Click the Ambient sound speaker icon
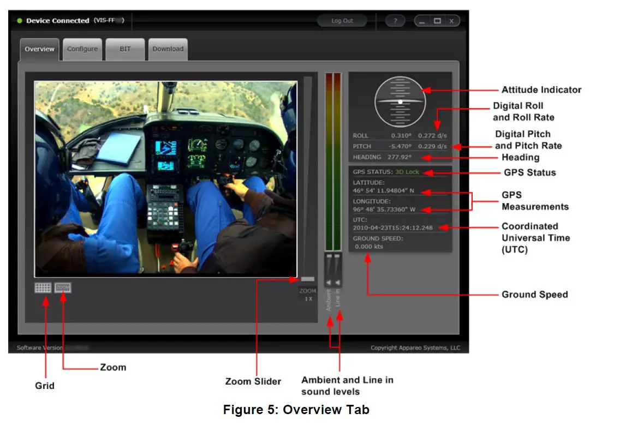The height and width of the screenshot is (425, 620). click(x=329, y=282)
